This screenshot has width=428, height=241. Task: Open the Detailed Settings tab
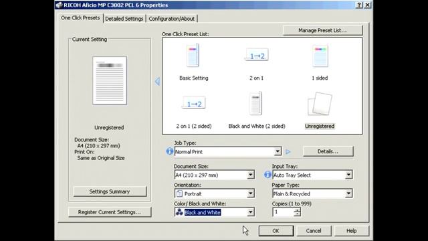[124, 19]
